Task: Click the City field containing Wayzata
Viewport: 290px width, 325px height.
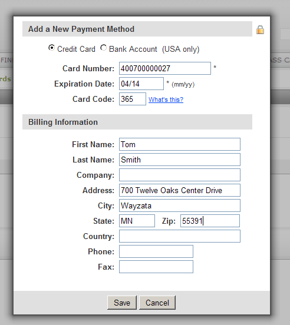Action: coord(180,205)
